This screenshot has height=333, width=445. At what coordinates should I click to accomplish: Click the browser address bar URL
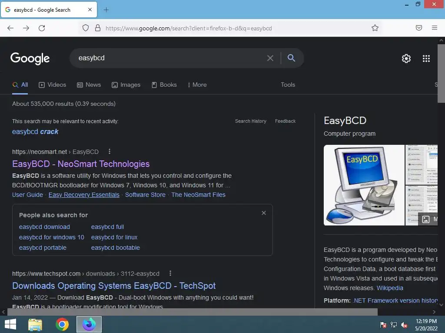pyautogui.click(x=189, y=28)
